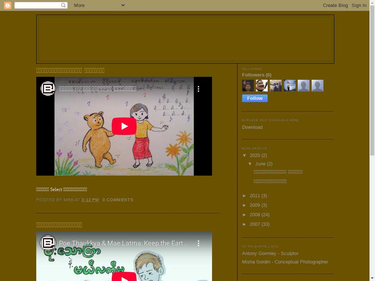
Task: Open Antony Gormley - Sculptor link
Action: pyautogui.click(x=270, y=254)
